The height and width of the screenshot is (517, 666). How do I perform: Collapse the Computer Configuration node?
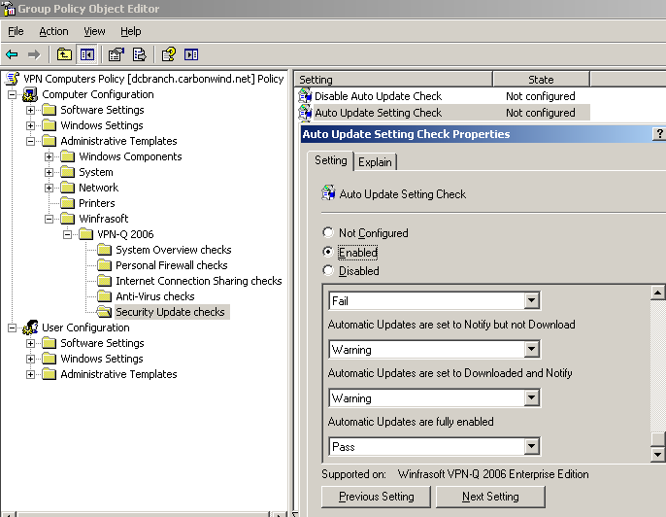[x=12, y=94]
